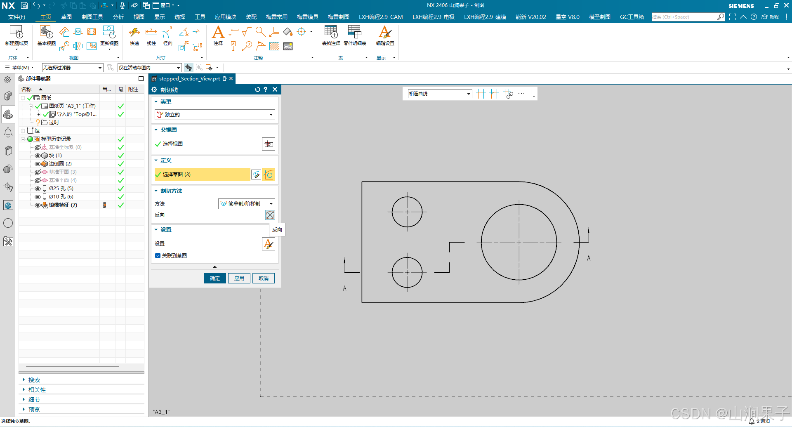Click the save icon in title bar

pyautogui.click(x=24, y=5)
